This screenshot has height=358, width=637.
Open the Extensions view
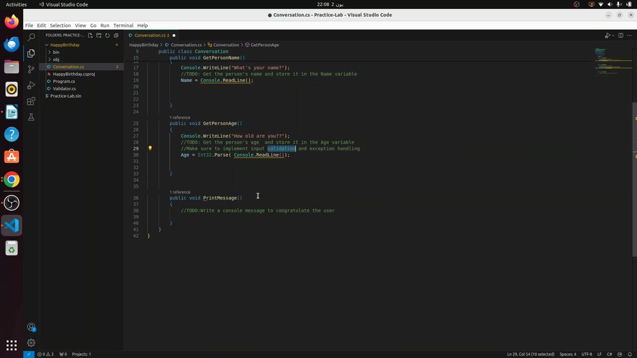[31, 101]
